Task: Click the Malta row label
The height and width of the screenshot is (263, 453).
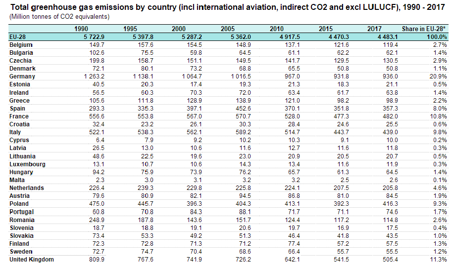Action: click(x=18, y=180)
